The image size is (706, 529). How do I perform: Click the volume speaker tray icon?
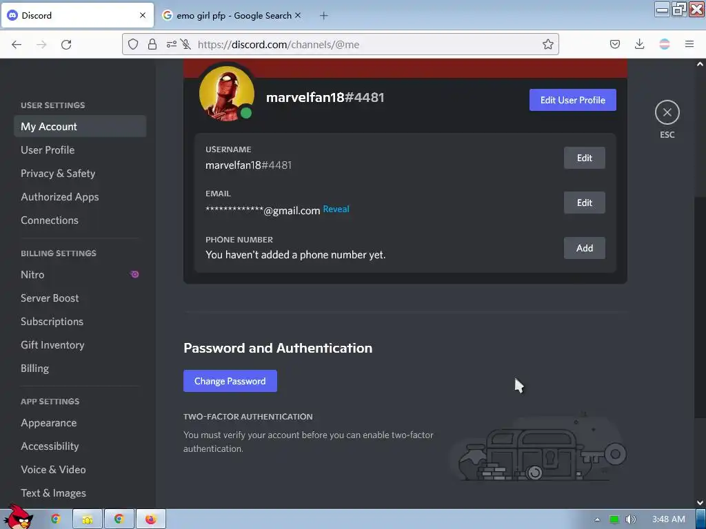pos(630,519)
